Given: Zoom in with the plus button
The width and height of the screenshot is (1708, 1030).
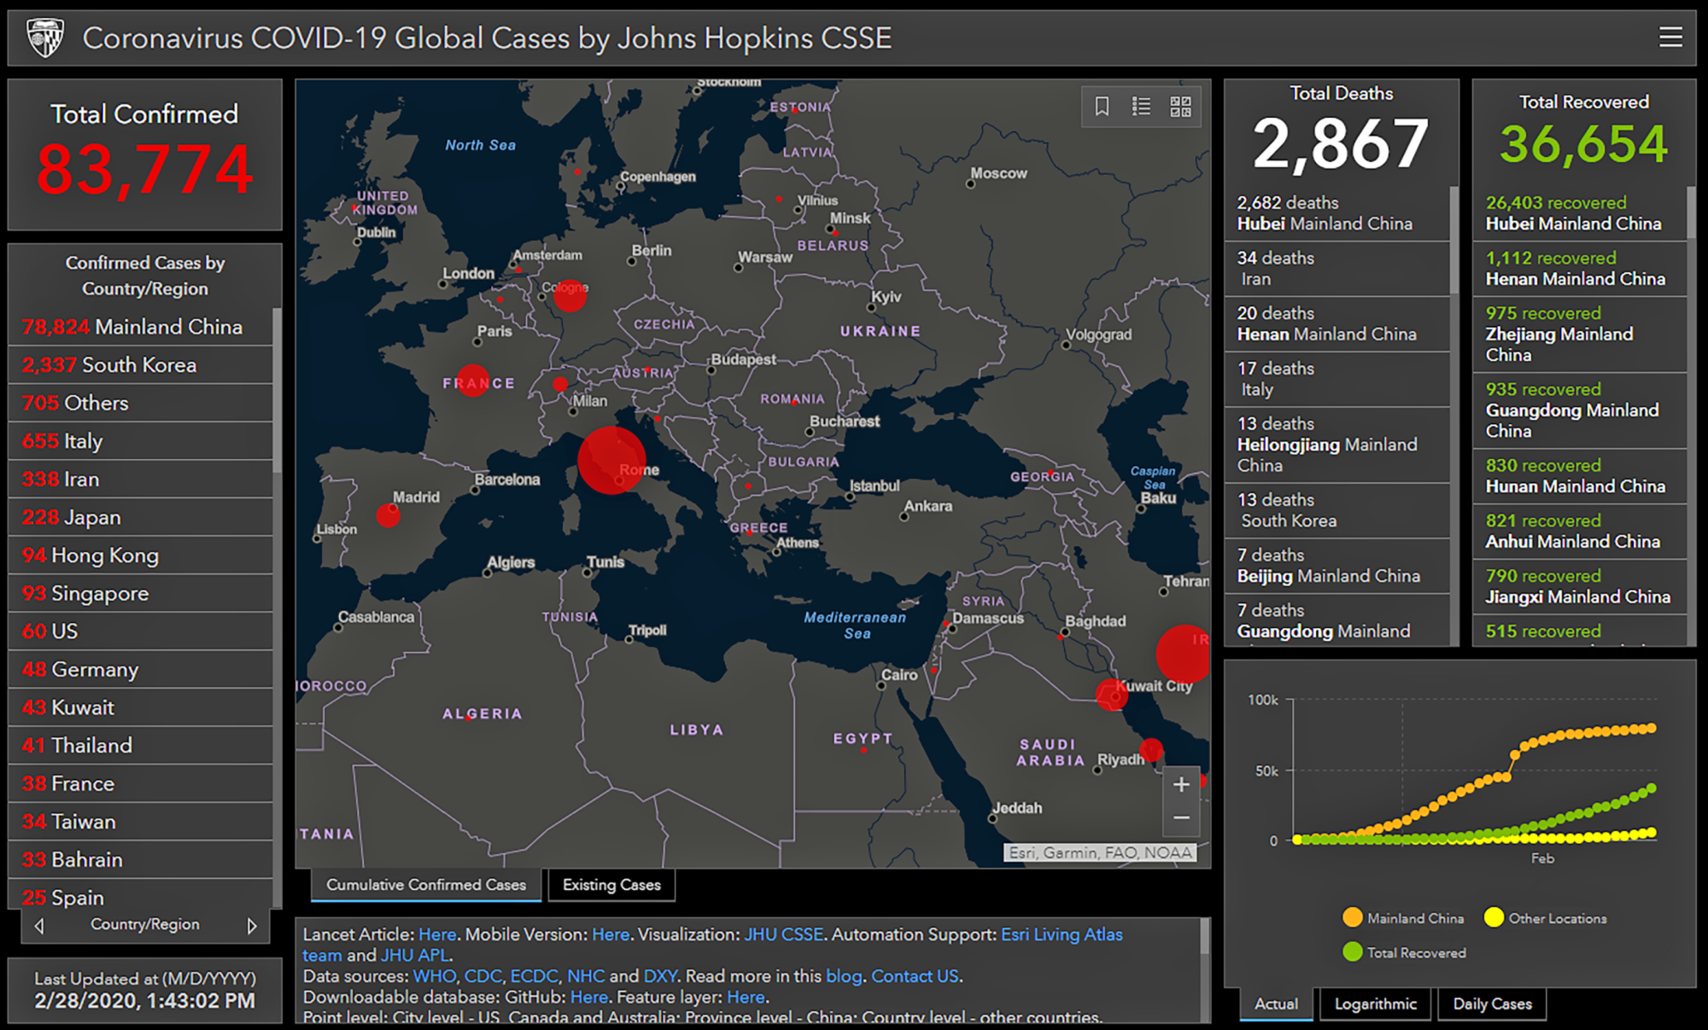Looking at the screenshot, I should pyautogui.click(x=1181, y=784).
